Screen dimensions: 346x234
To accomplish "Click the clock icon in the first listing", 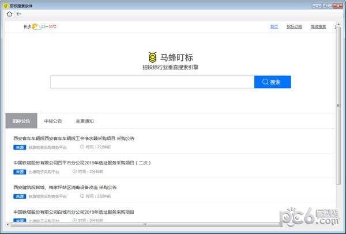I will tap(82, 147).
